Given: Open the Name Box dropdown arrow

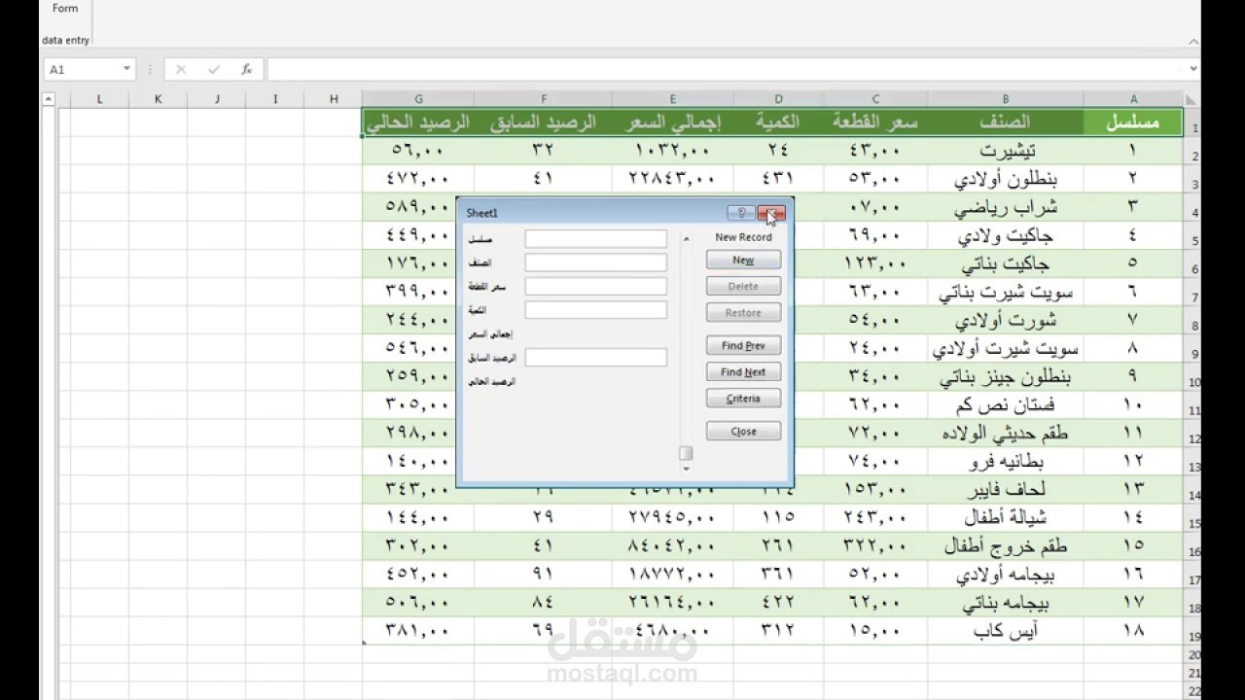Looking at the screenshot, I should click(x=126, y=69).
